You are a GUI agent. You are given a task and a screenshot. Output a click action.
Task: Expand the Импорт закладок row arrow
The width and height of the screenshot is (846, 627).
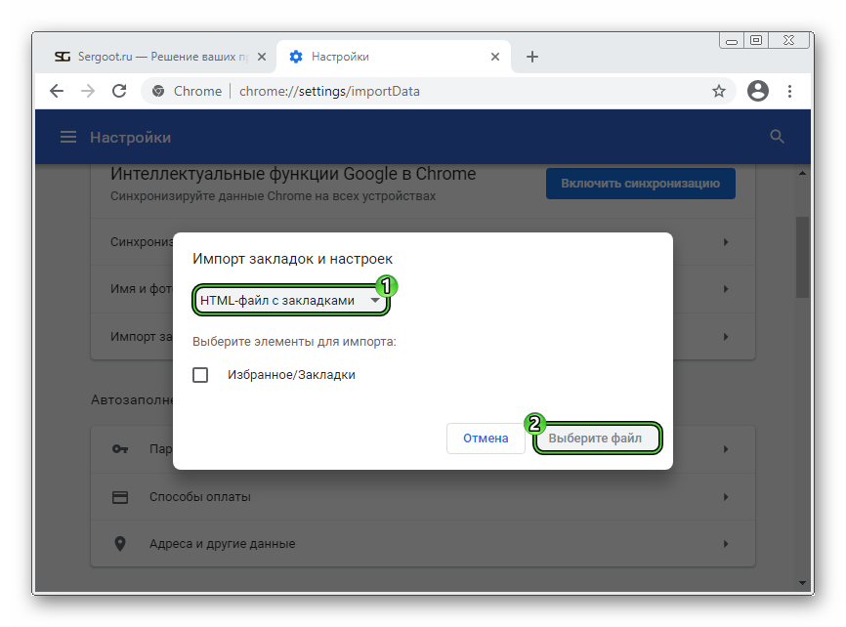[x=726, y=337]
